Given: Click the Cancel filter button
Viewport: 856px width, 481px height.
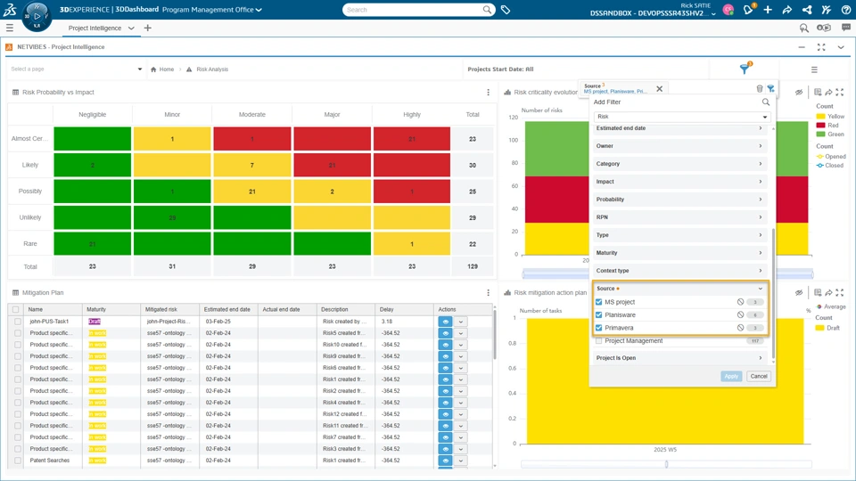Looking at the screenshot, I should (x=758, y=376).
